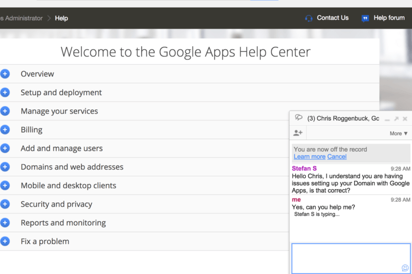The image size is (412, 274).
Task: Expand Reports and monitoring plus icon
Action: 5,223
